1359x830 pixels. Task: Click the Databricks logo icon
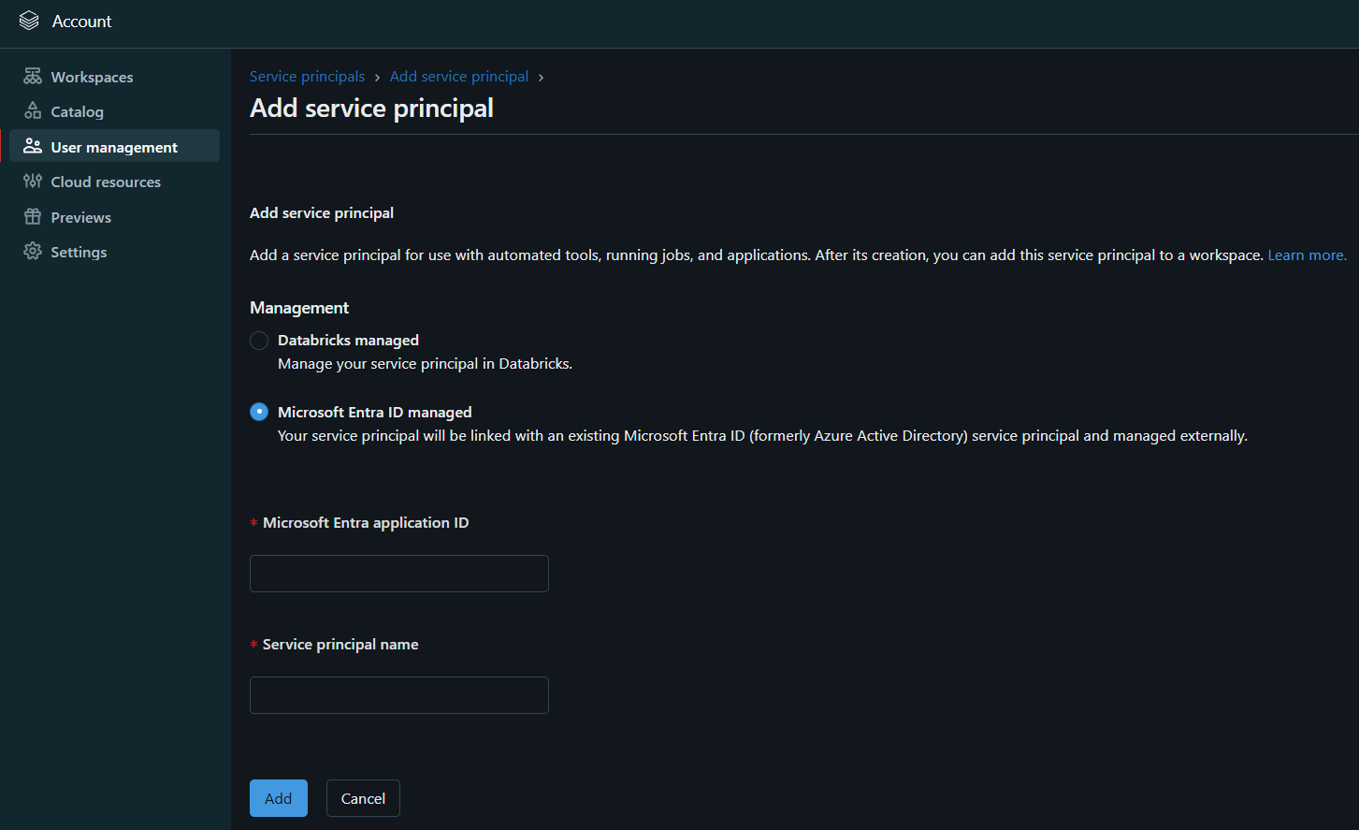pos(29,21)
